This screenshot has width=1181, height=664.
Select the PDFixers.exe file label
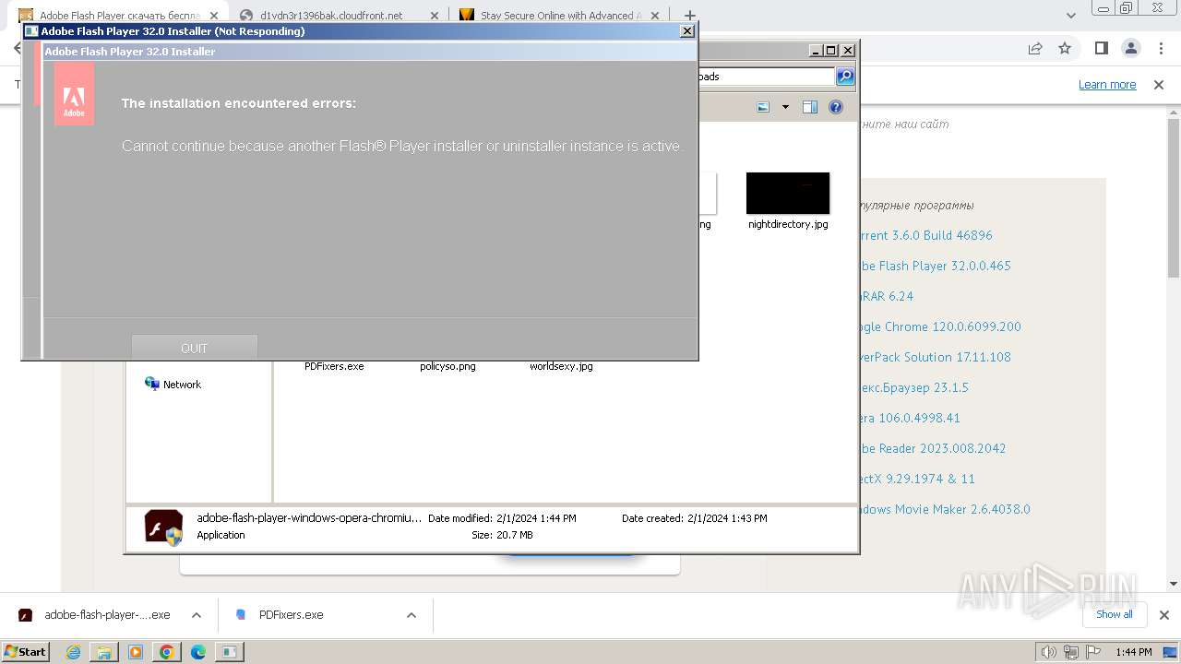click(334, 366)
